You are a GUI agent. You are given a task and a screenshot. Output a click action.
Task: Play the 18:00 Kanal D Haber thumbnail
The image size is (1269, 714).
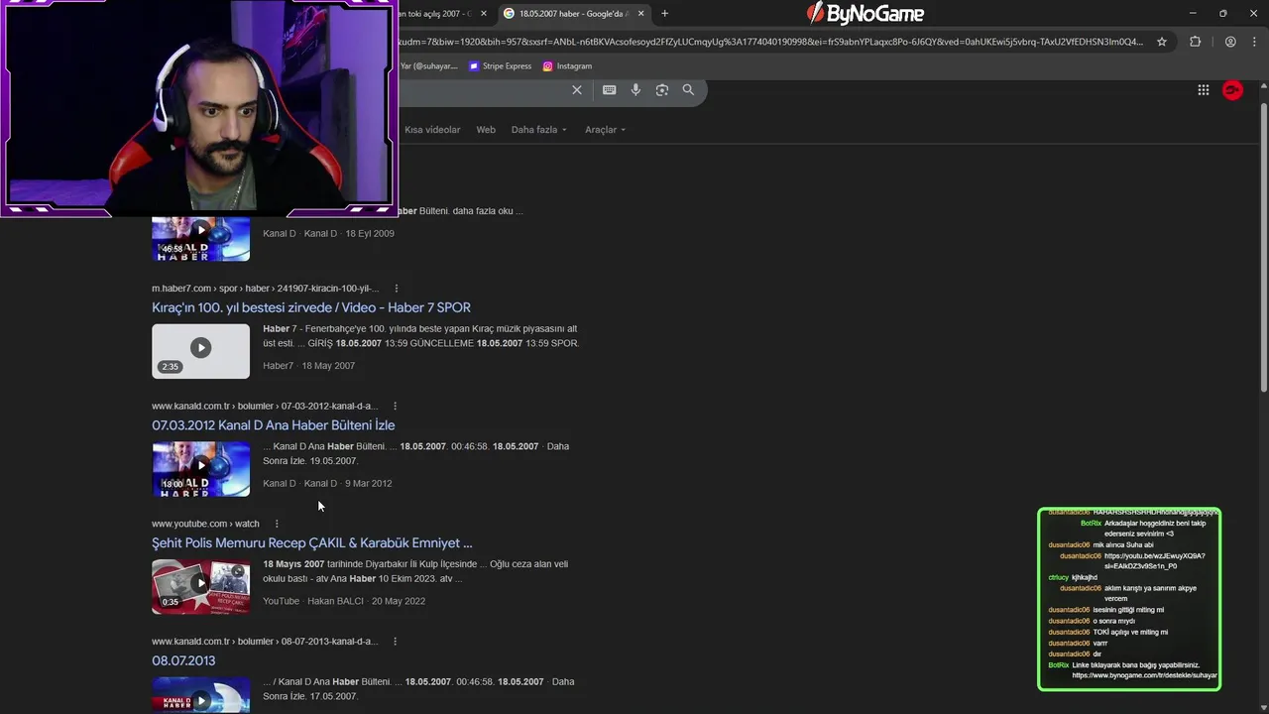point(200,468)
